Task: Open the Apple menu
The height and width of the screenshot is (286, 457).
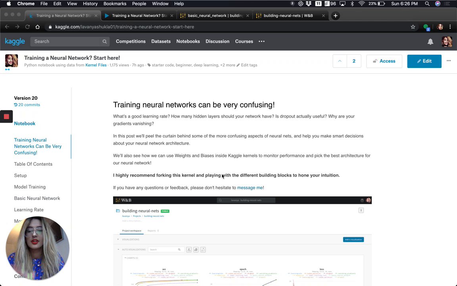Action: pos(8,4)
